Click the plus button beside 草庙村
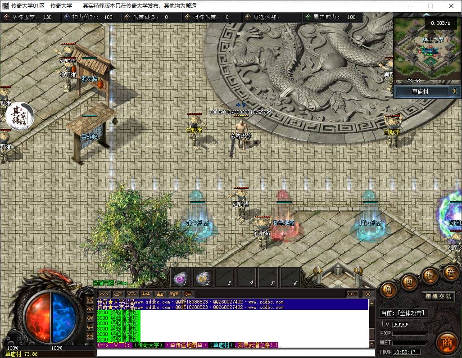This screenshot has width=462, height=358. [x=455, y=91]
